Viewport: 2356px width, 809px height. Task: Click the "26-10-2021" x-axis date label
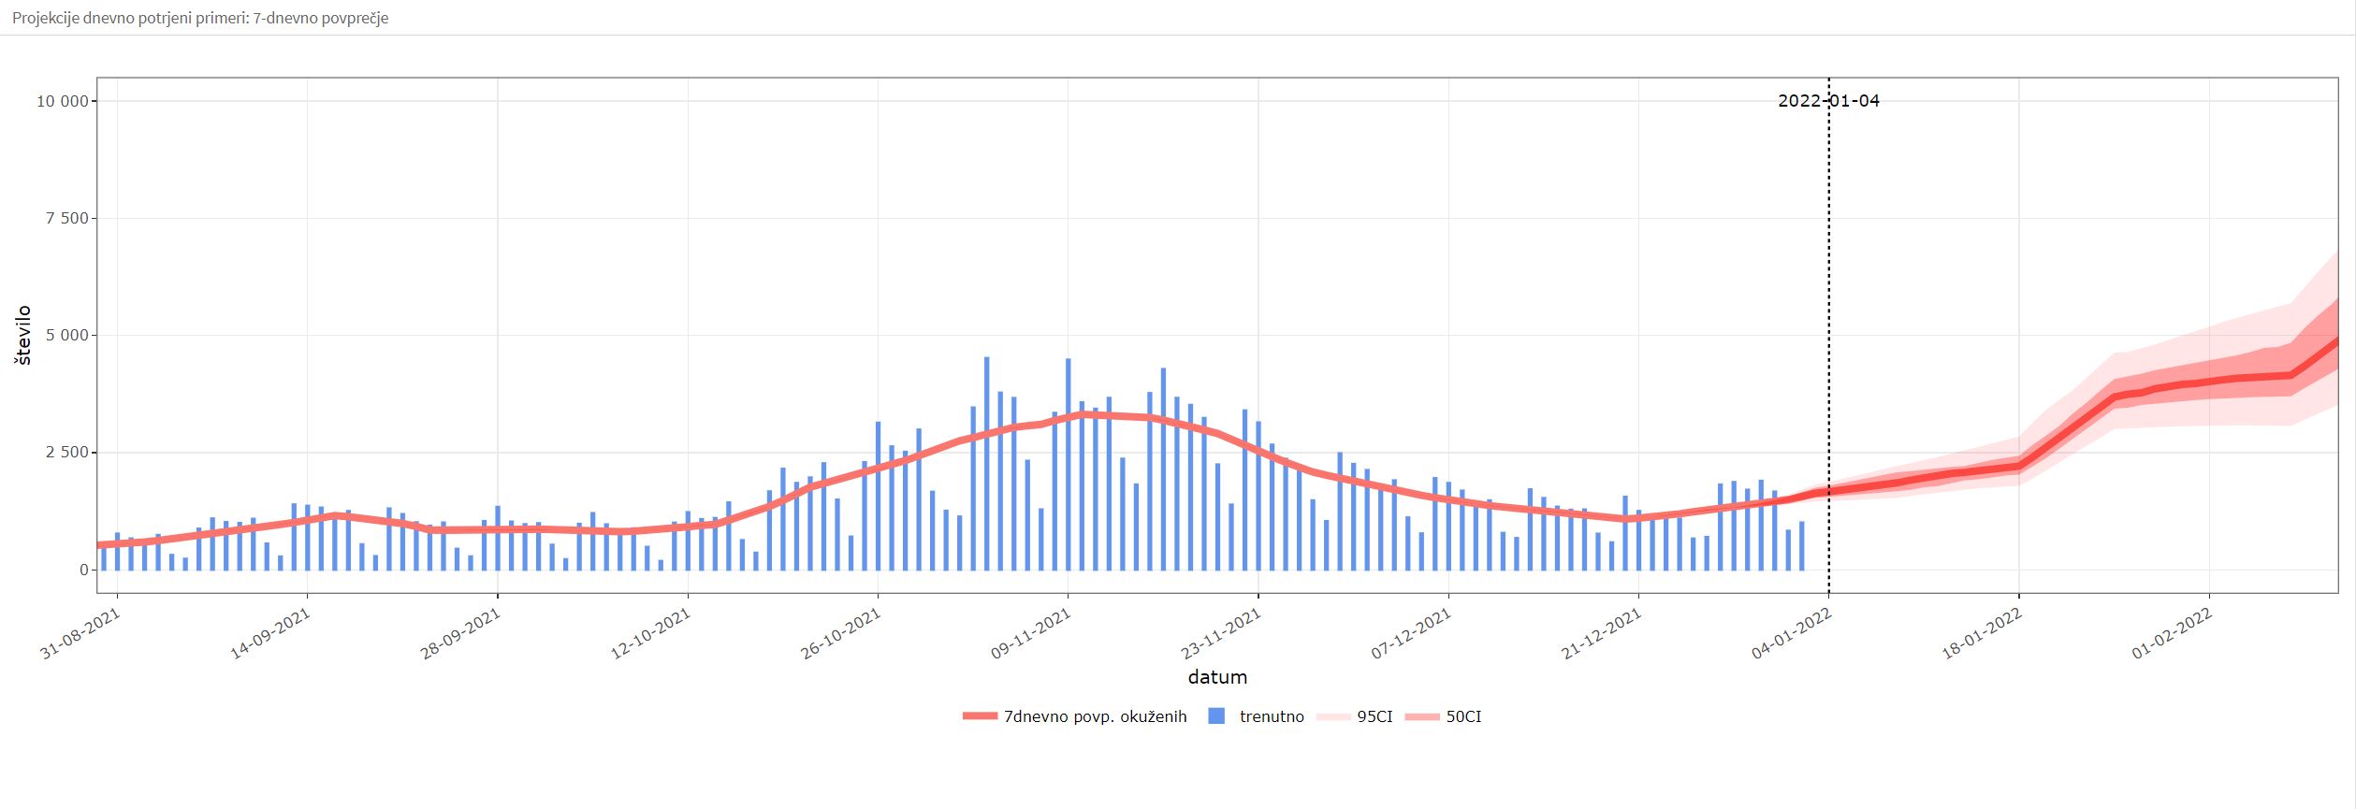[842, 634]
